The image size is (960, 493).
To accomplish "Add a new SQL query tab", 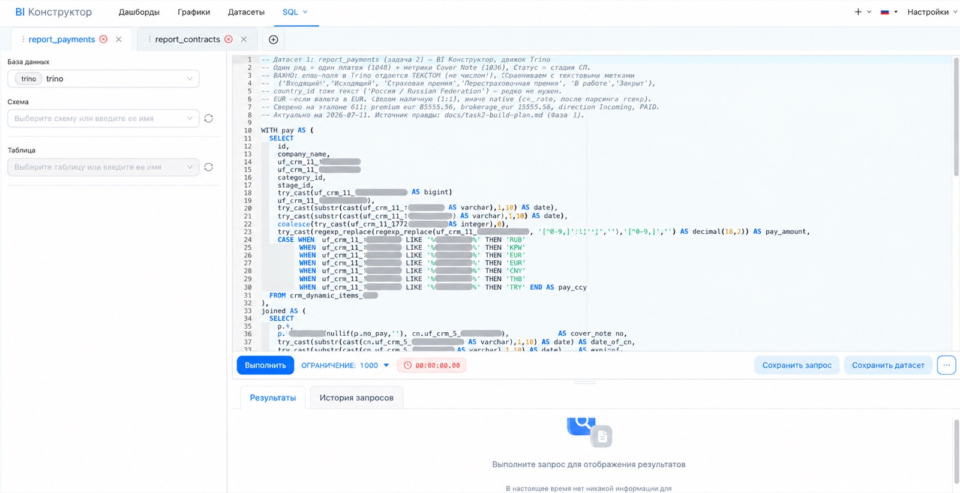I will point(273,40).
